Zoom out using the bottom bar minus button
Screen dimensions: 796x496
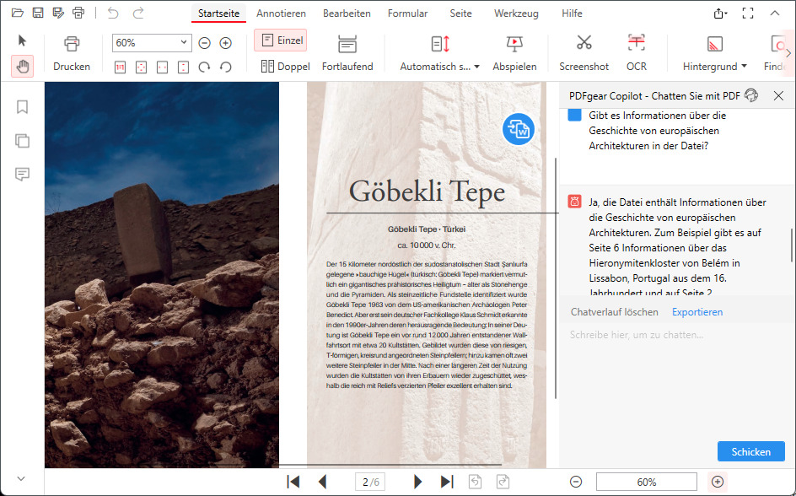click(x=576, y=482)
